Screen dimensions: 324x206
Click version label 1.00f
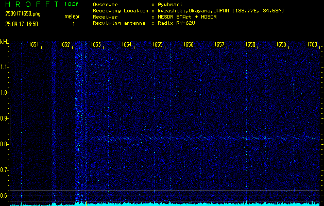(x=71, y=4)
